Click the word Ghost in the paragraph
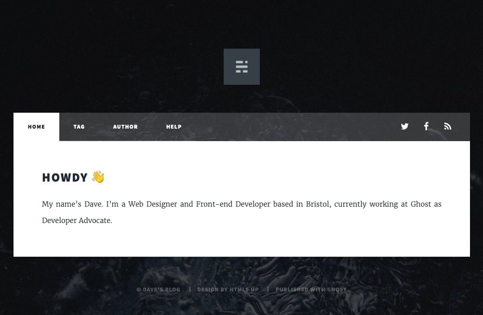483x315 pixels. (x=421, y=204)
